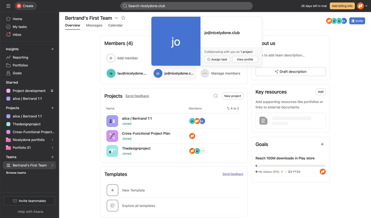Viewport: 371px width, 218px height.
Task: Search projects with magnifier icon
Action: pos(216,96)
